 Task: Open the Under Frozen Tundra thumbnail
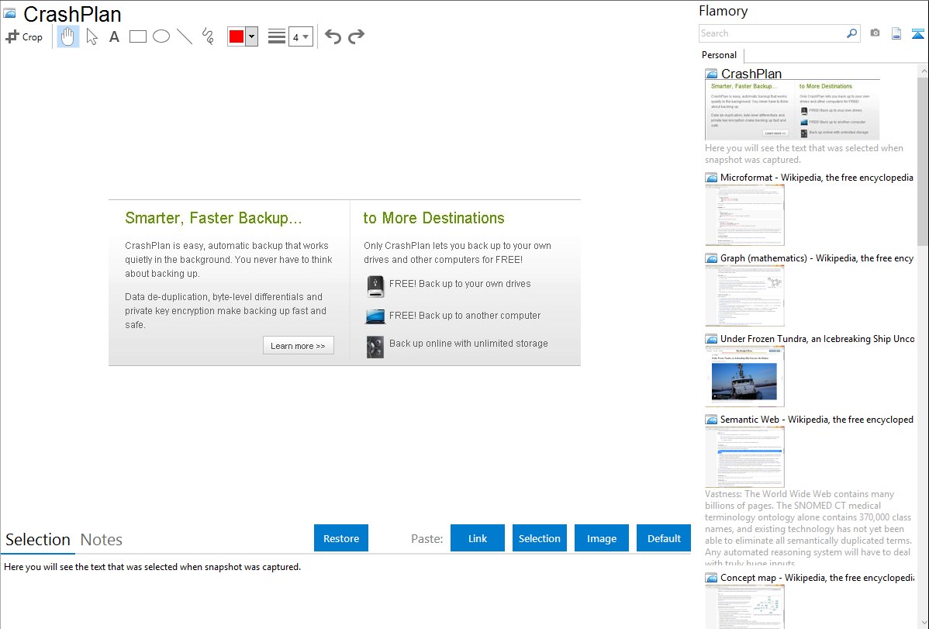pyautogui.click(x=744, y=376)
